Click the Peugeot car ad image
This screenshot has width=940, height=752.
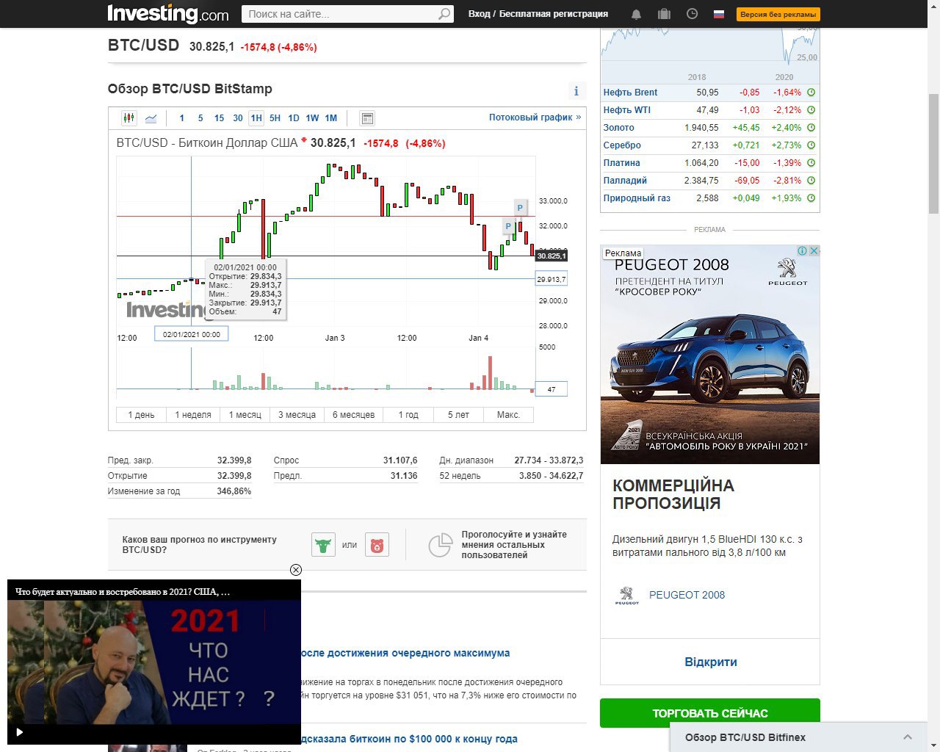[x=710, y=354]
